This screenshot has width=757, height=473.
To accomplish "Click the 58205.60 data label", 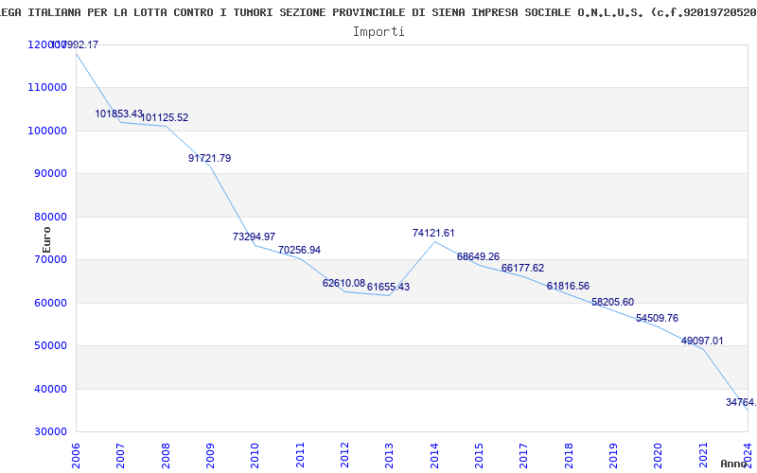I will (x=612, y=302).
